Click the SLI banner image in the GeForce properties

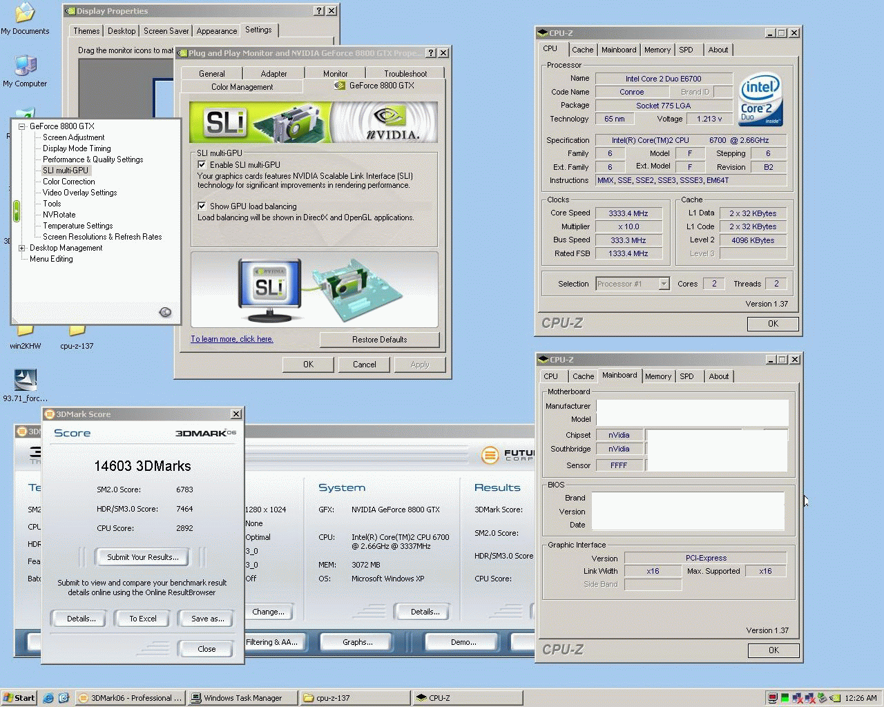(314, 122)
